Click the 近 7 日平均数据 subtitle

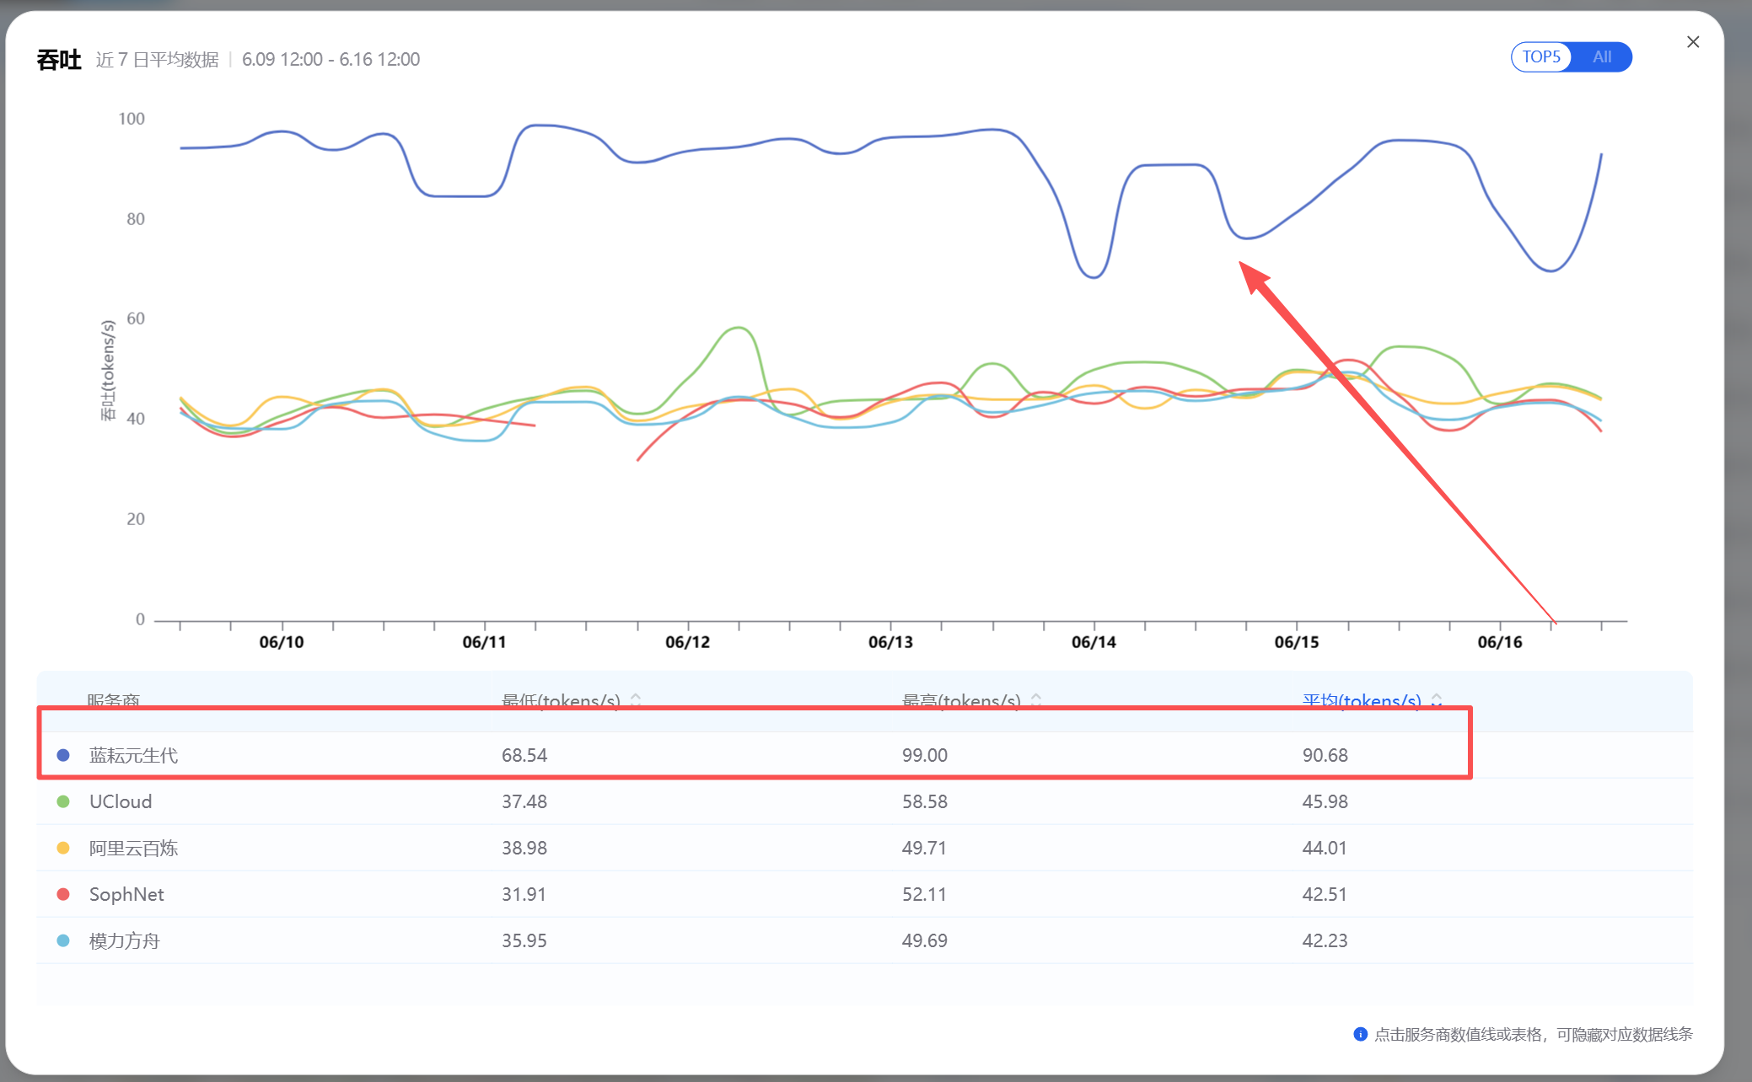(x=157, y=59)
